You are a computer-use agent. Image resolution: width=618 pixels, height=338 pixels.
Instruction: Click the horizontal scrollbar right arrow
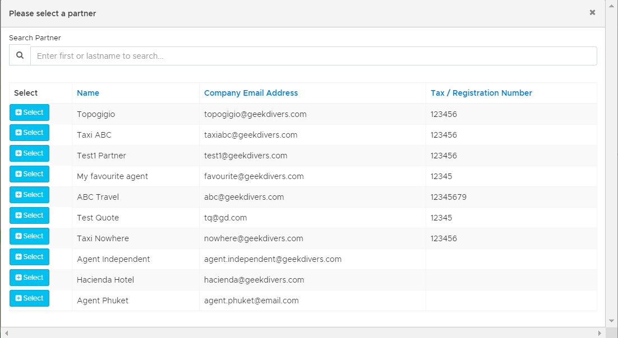point(599,333)
